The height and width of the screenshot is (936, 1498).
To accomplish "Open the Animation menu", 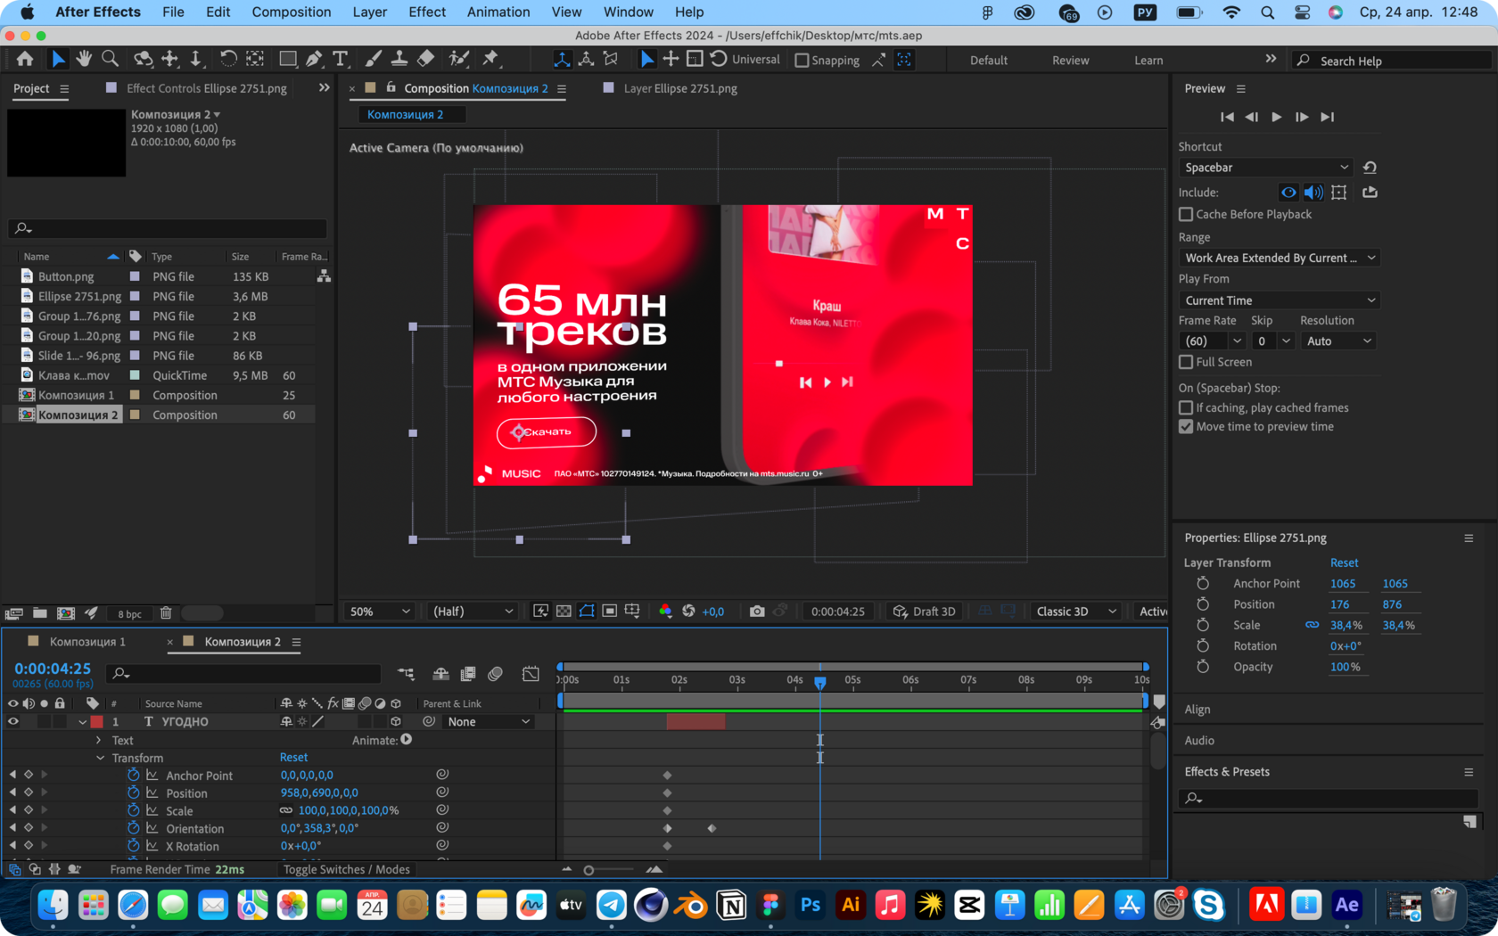I will (x=498, y=12).
